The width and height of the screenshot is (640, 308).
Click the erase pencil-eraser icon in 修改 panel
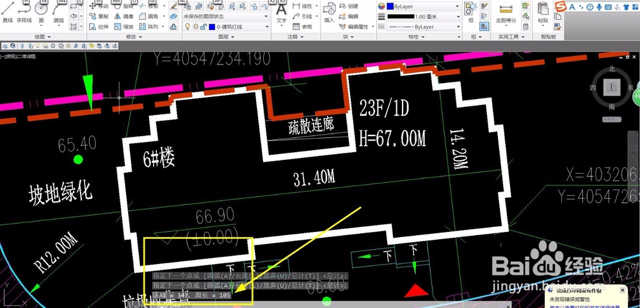[173, 6]
